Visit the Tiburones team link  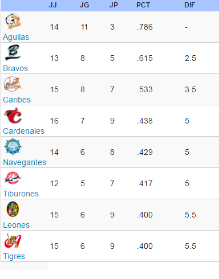point(21,194)
